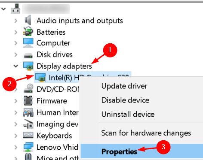Click the Intel(R) HD Graphics adapter icon
Image resolution: width=203 pixels, height=160 pixels.
[x=40, y=78]
